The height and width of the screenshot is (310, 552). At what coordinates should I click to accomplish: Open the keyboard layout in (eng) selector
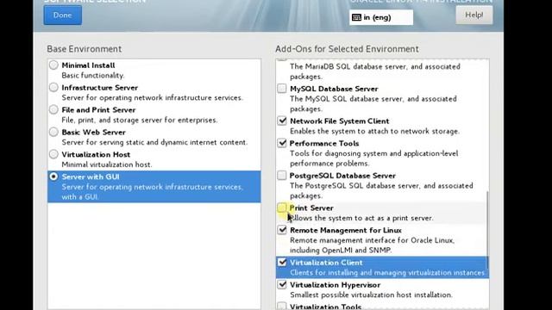click(x=381, y=17)
